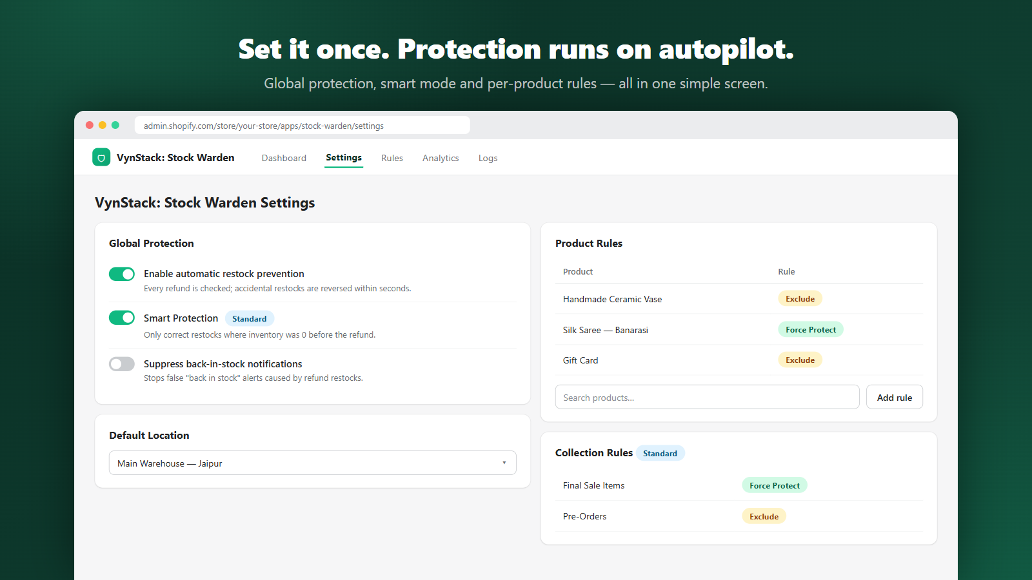Select the Silk Saree — Banarasi product row
Image resolution: width=1032 pixels, height=580 pixels.
coord(739,329)
